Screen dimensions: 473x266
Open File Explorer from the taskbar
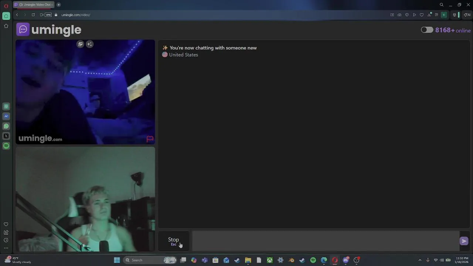(248, 260)
